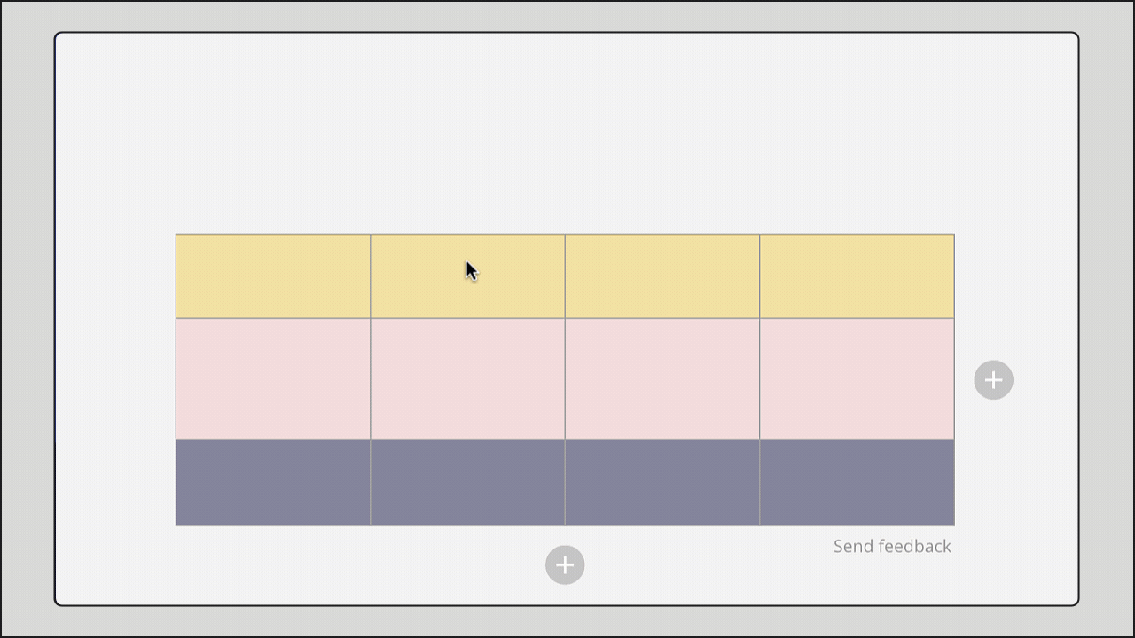The height and width of the screenshot is (638, 1135).
Task: Click the second purple cell of the bottom row
Action: point(467,481)
